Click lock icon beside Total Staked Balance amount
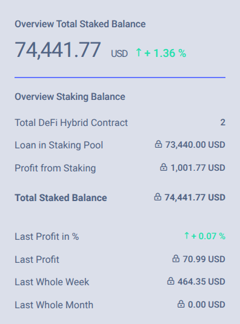Viewport: 240px width, 324px height. point(158,197)
